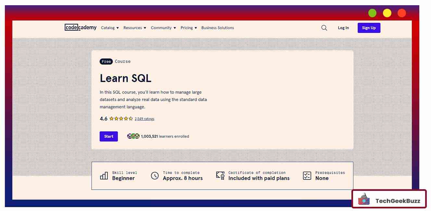Click the yellow window control circle
Viewport: 431px width, 211px height.
pyautogui.click(x=387, y=13)
